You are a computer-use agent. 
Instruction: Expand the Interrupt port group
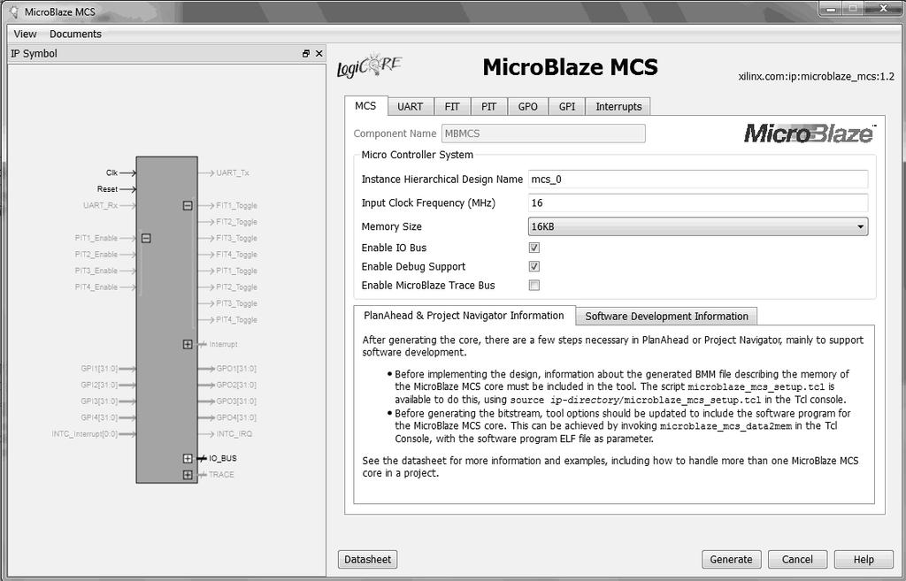click(x=188, y=344)
